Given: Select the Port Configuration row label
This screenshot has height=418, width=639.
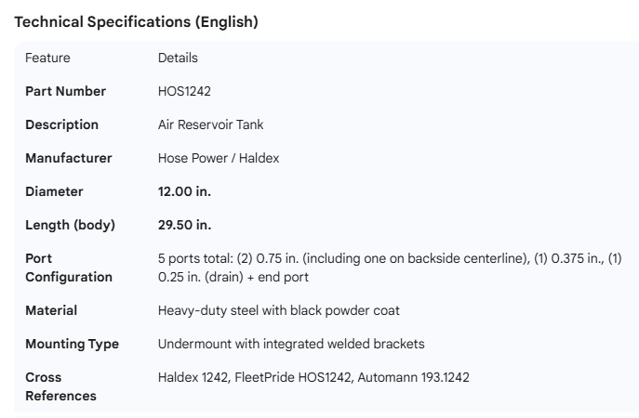Looking at the screenshot, I should (x=68, y=268).
